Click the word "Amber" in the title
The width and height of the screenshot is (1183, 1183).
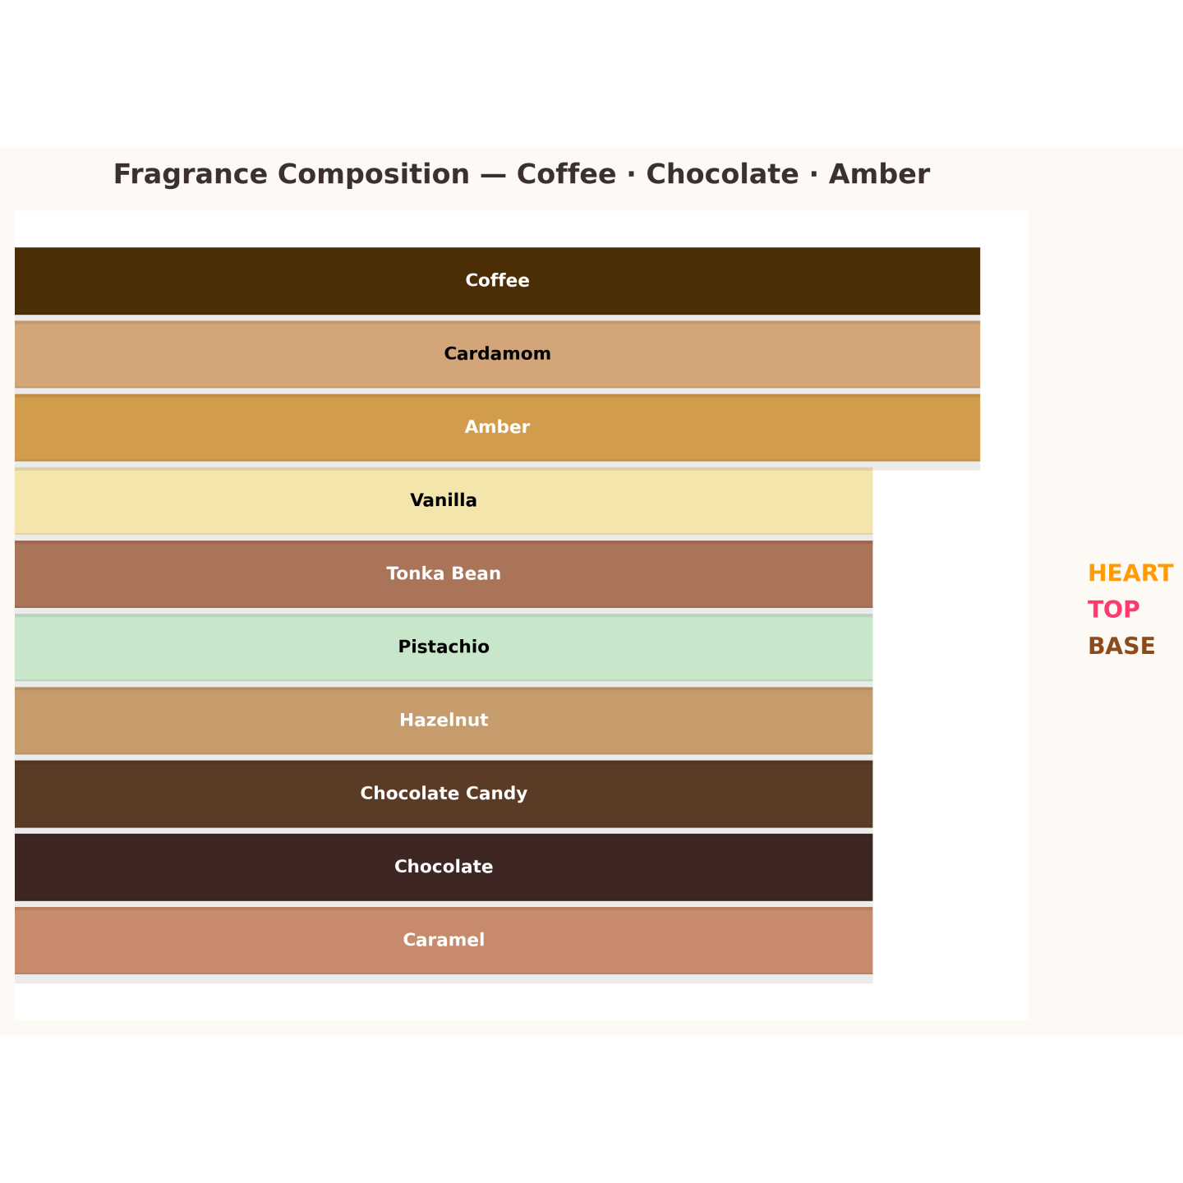coord(879,174)
